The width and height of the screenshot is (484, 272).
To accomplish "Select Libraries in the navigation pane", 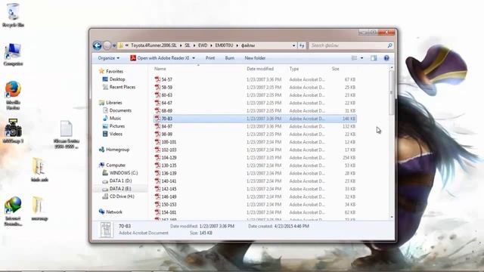I will (x=110, y=103).
